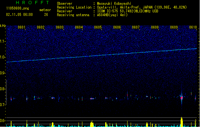200x127 pixels.
Task: Click the 0.6 kHz axis label
Action: 3,121
